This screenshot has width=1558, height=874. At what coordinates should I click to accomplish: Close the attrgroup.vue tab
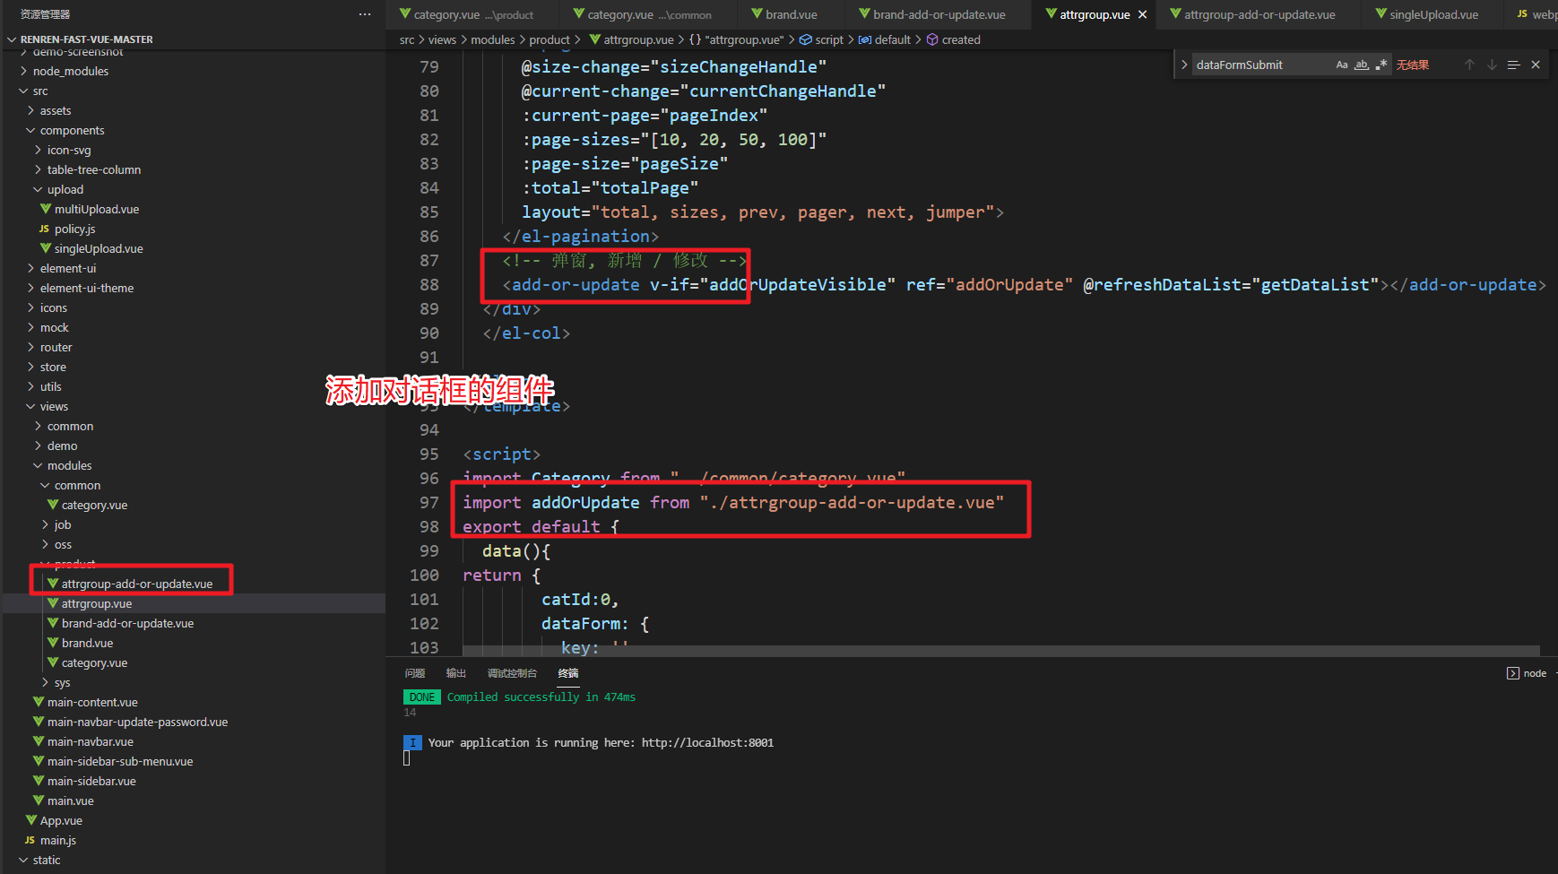point(1142,14)
